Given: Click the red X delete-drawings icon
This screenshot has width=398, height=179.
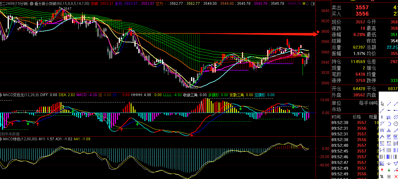Looking at the screenshot, I should (396, 176).
